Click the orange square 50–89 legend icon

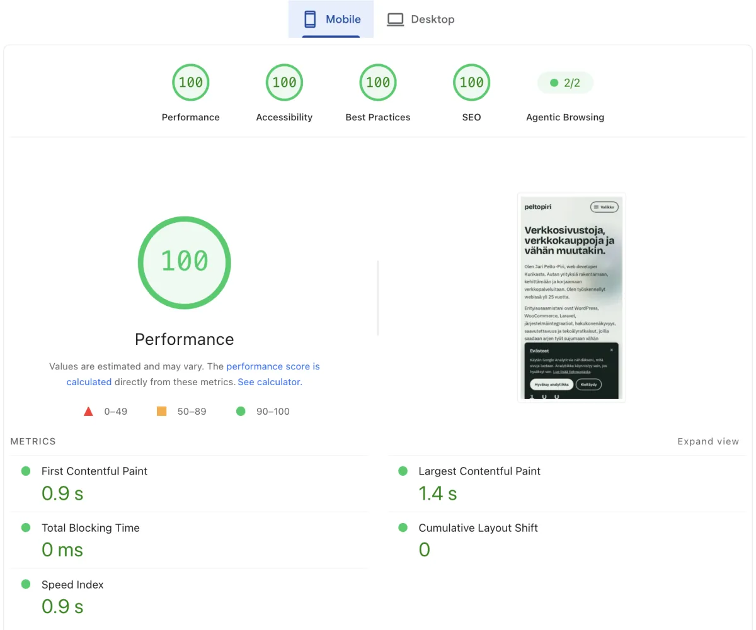point(161,411)
